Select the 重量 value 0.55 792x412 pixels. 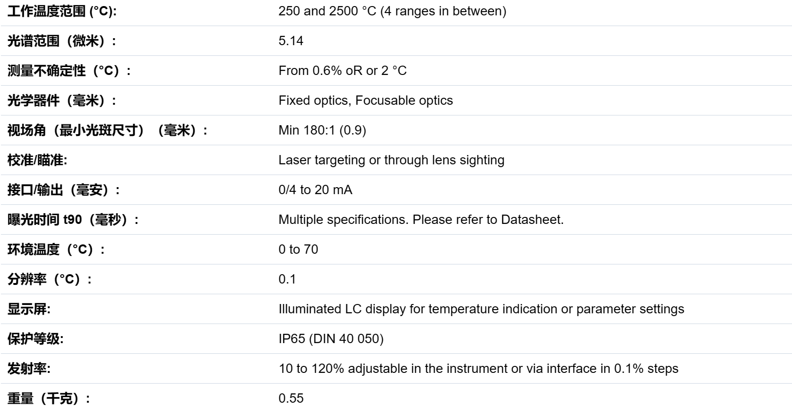(x=291, y=398)
